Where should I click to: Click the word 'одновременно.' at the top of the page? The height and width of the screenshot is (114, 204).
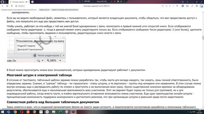click(21, 13)
